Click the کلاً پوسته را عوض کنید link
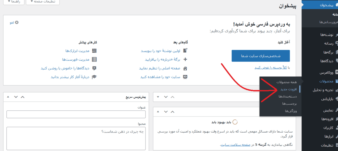 point(271,67)
